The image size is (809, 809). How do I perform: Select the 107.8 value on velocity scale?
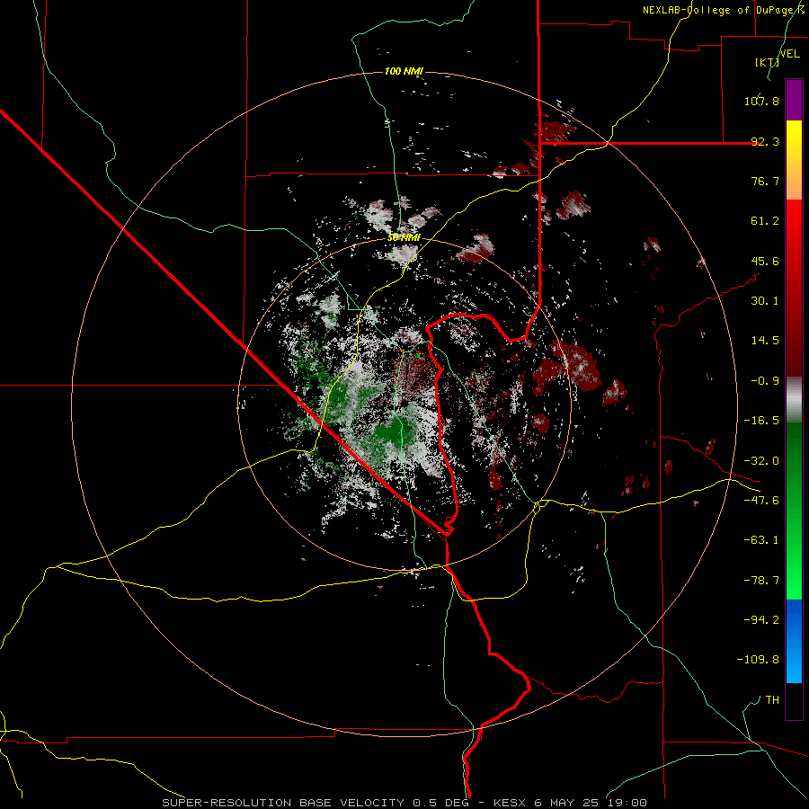pos(761,101)
